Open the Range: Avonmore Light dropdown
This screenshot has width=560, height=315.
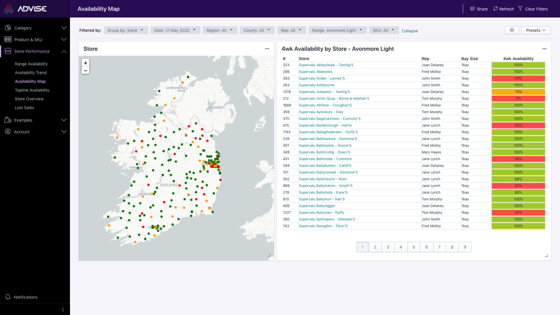(x=337, y=31)
